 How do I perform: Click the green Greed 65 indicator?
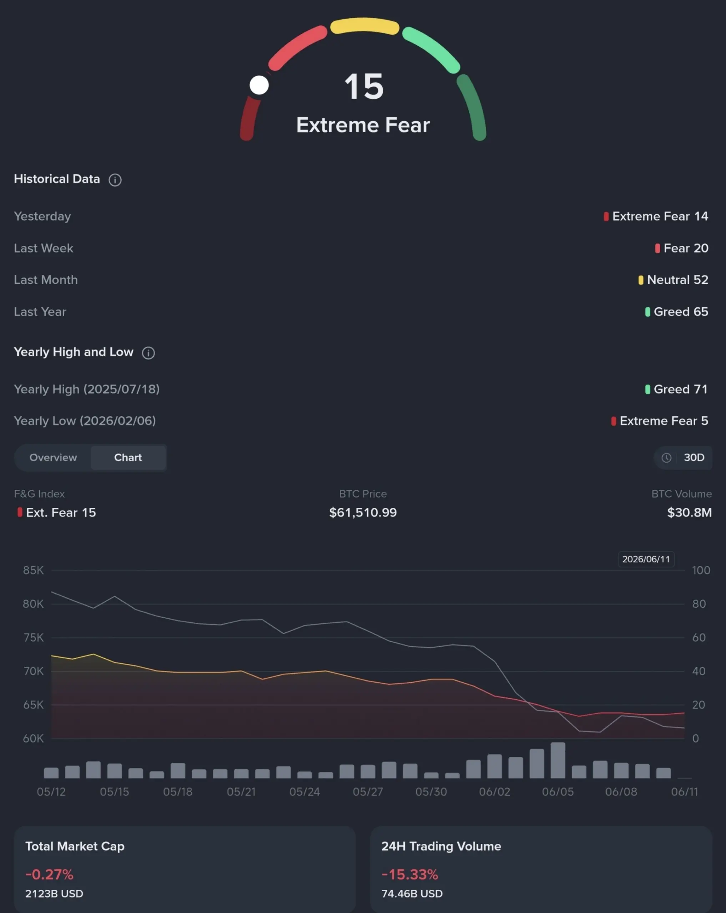click(647, 312)
